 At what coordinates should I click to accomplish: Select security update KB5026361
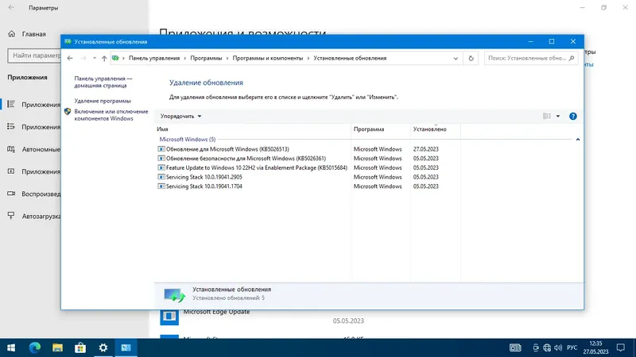(242, 158)
